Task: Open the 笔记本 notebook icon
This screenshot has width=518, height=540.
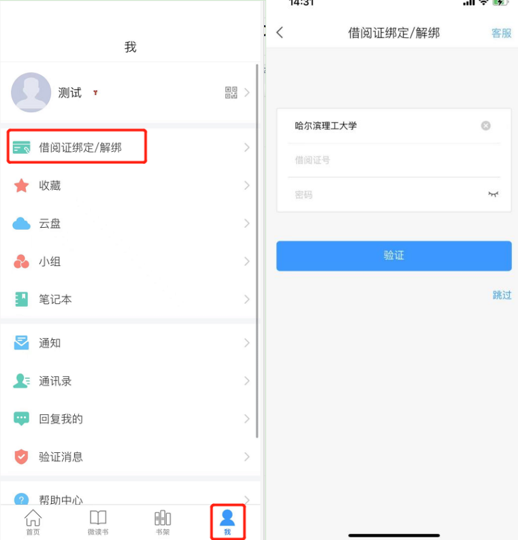Action: tap(21, 299)
